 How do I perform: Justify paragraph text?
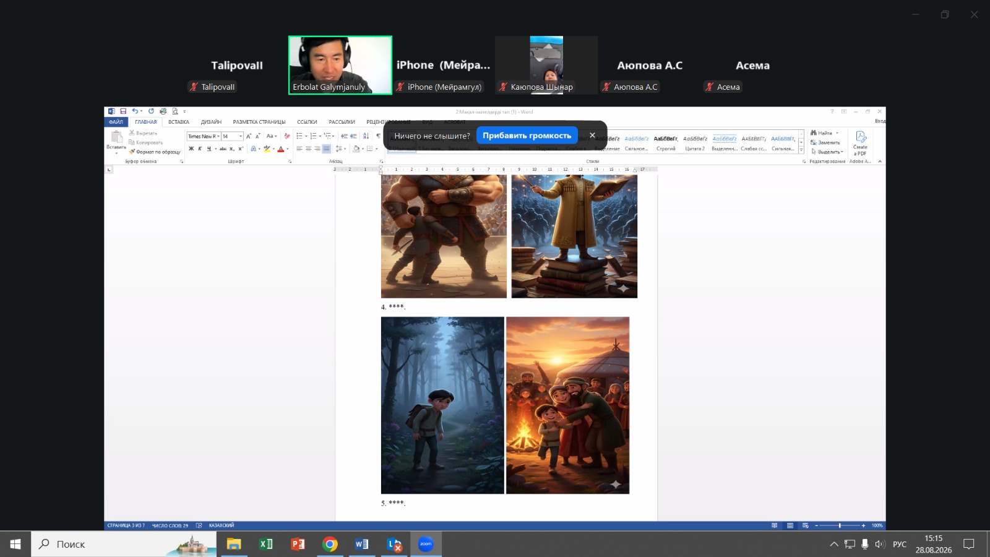(326, 149)
